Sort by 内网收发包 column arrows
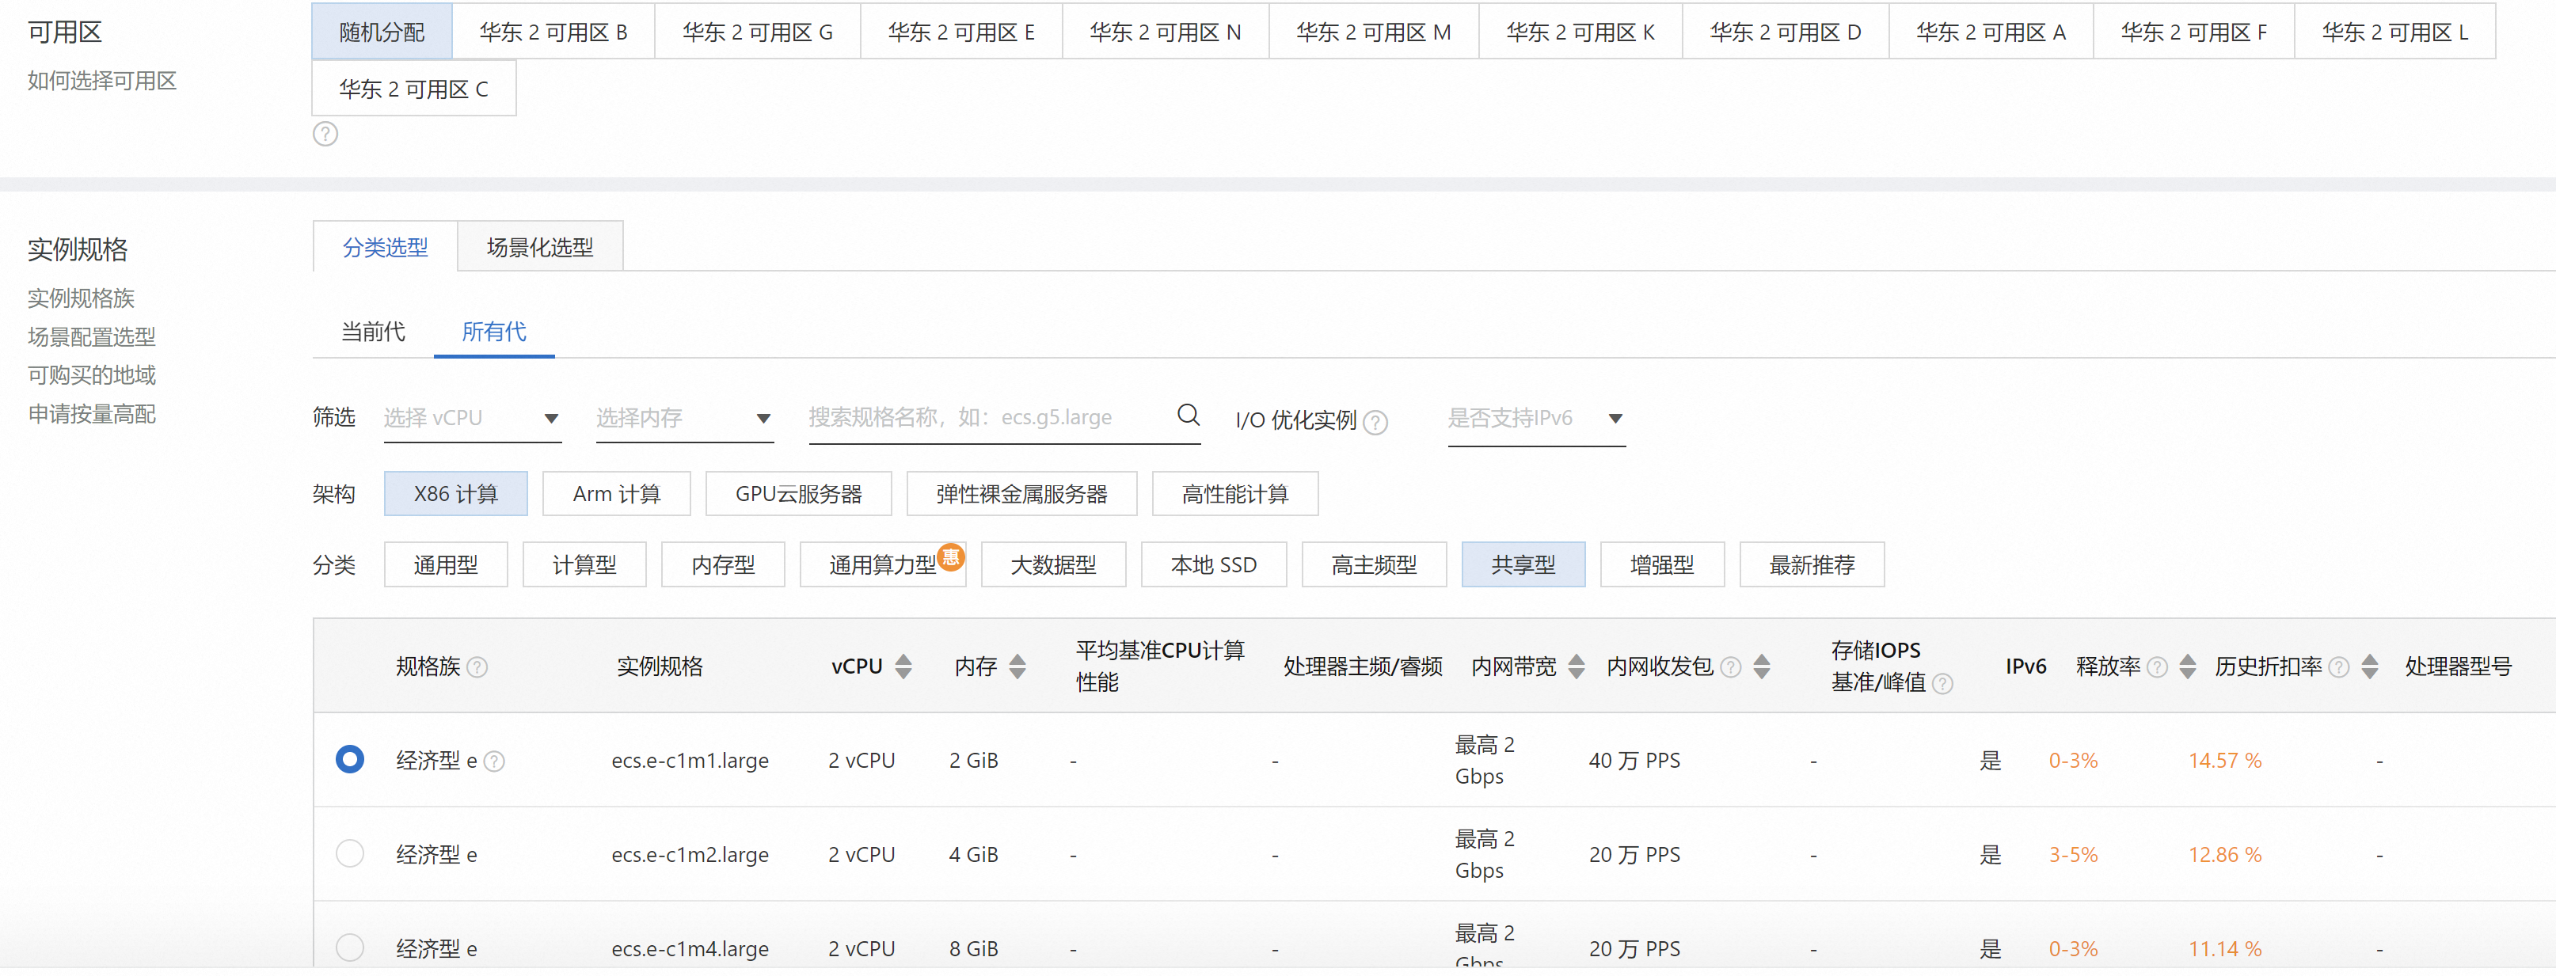Viewport: 2556px width, 976px height. pos(1761,666)
